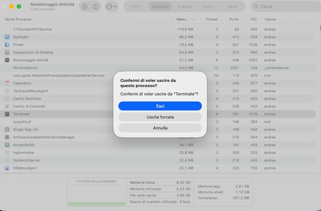321x211 pixels.
Task: Select the Terminale process icon
Action: [x=7, y=114]
